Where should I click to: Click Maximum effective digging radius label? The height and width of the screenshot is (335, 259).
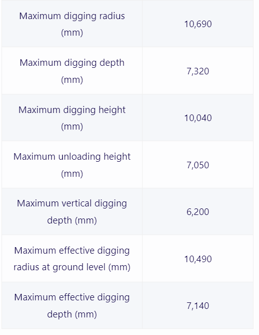click(x=72, y=259)
